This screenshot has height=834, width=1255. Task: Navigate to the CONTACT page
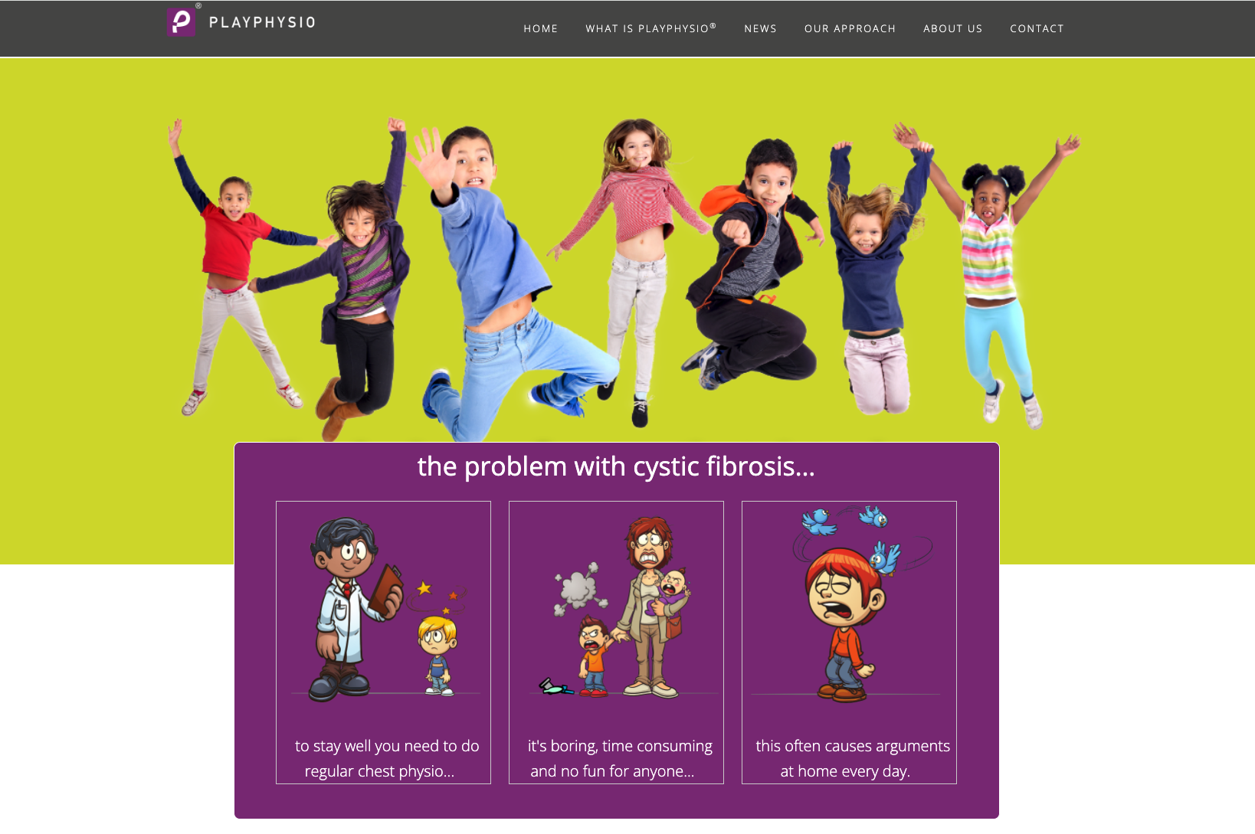pos(1037,28)
